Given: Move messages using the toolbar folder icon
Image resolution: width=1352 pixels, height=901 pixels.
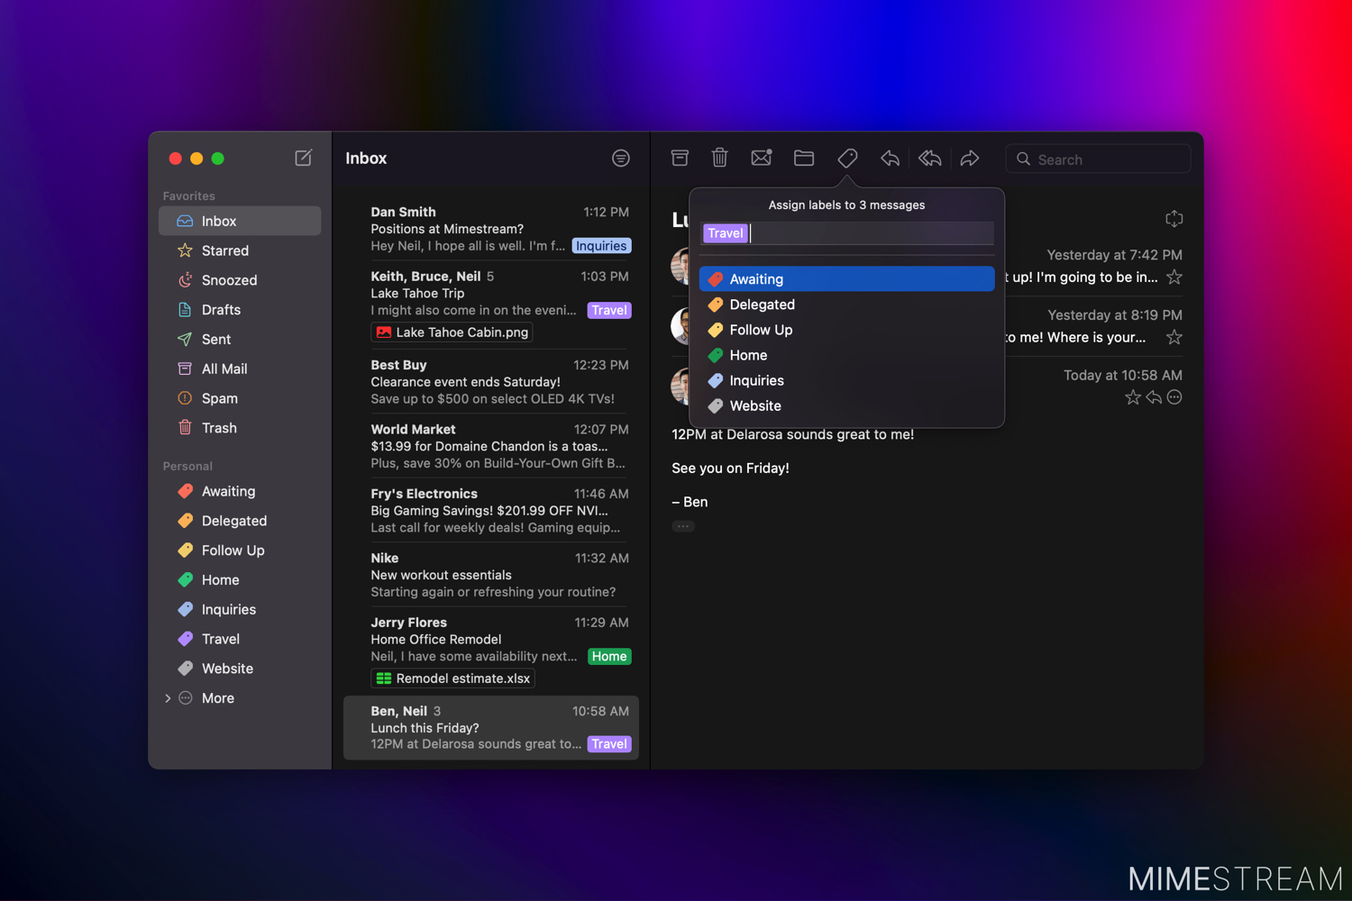Looking at the screenshot, I should pyautogui.click(x=804, y=158).
